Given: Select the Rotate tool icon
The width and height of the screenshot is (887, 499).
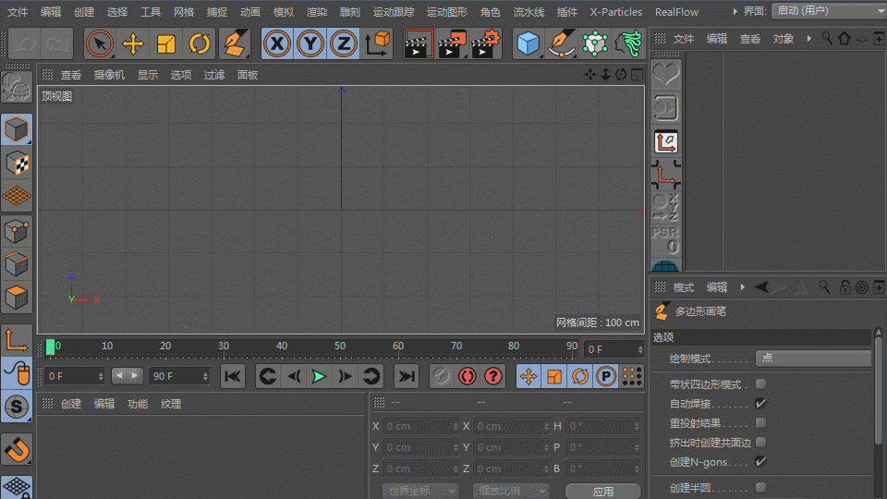Looking at the screenshot, I should (200, 43).
